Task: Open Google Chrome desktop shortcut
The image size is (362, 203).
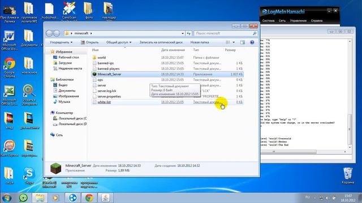Action: coord(10,68)
